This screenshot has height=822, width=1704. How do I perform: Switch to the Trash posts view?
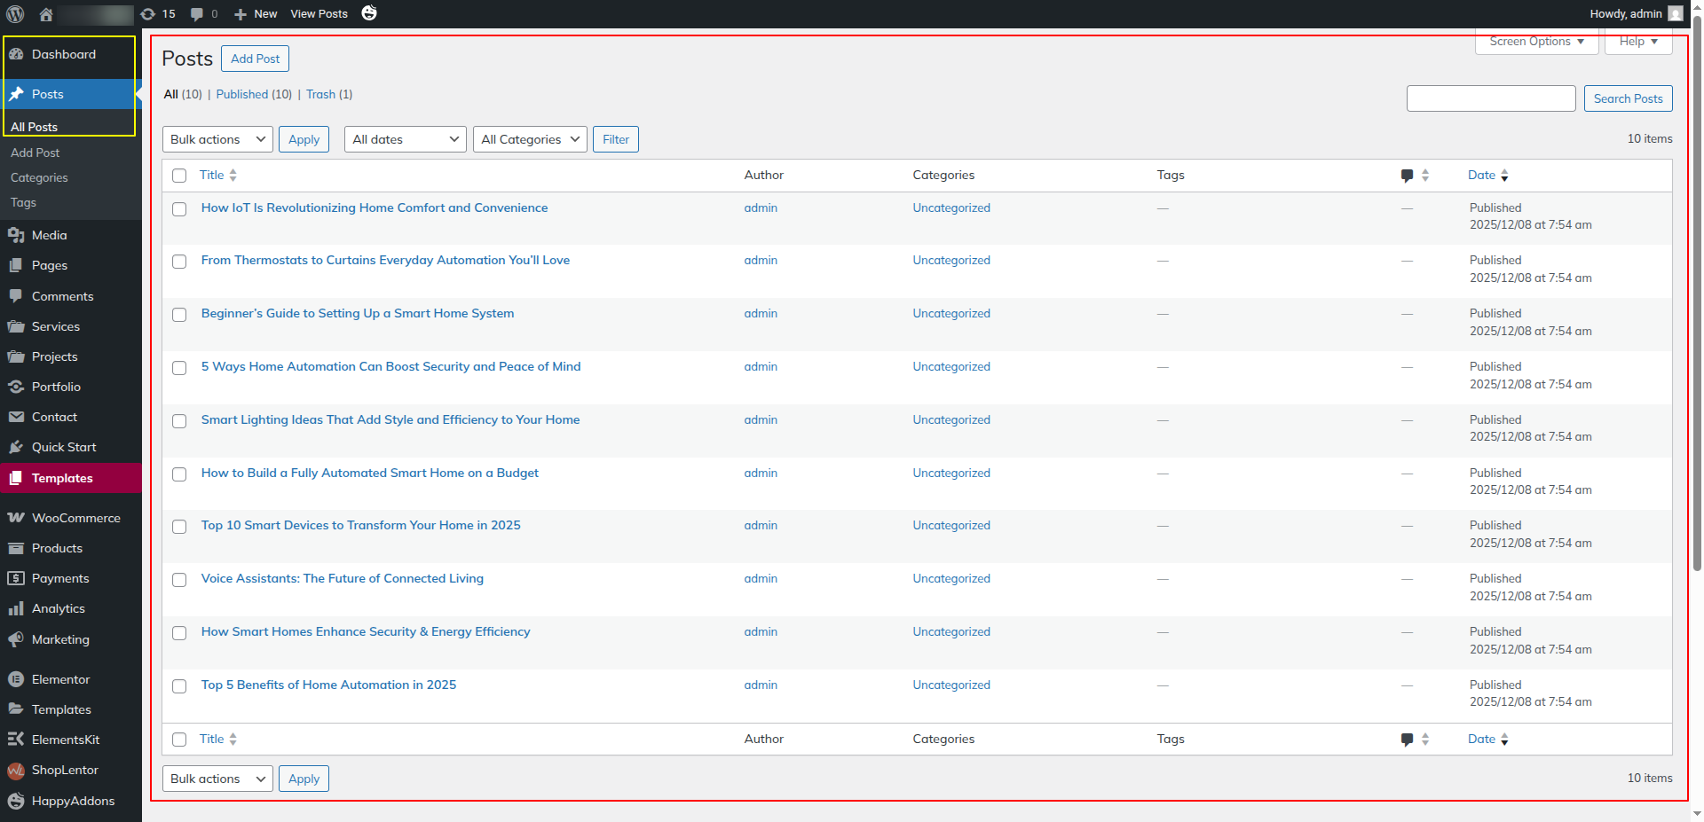(x=320, y=94)
